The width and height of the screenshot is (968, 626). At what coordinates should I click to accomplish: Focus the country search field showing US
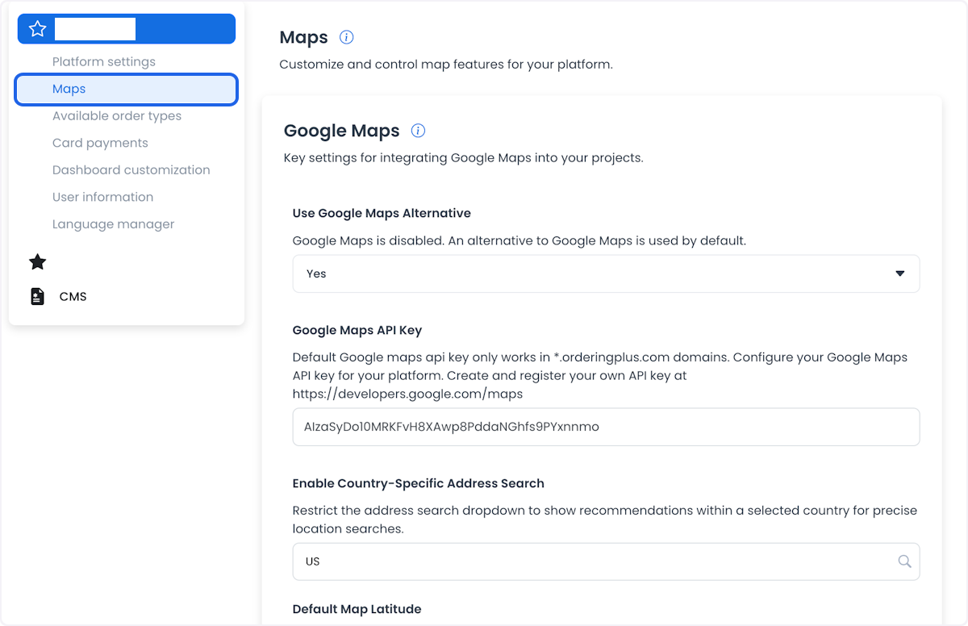point(606,561)
